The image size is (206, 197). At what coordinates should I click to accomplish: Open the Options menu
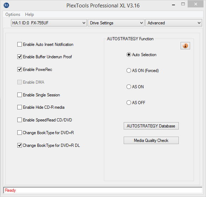(13, 14)
